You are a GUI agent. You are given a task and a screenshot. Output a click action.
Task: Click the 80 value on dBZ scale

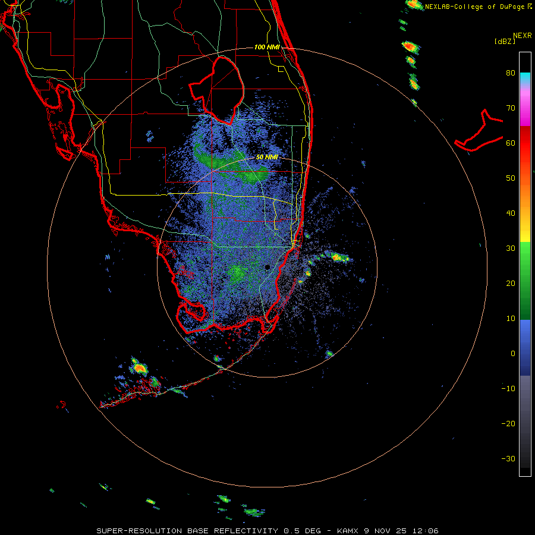511,73
